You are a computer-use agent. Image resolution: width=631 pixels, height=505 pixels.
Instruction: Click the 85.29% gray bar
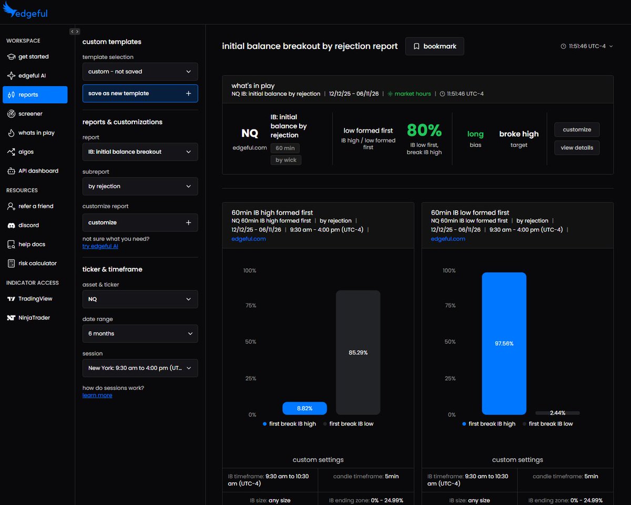358,352
